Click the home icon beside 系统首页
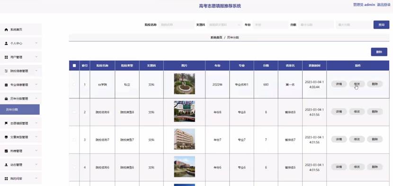Image resolution: width=393 pixels, height=186 pixels. coord(6,29)
